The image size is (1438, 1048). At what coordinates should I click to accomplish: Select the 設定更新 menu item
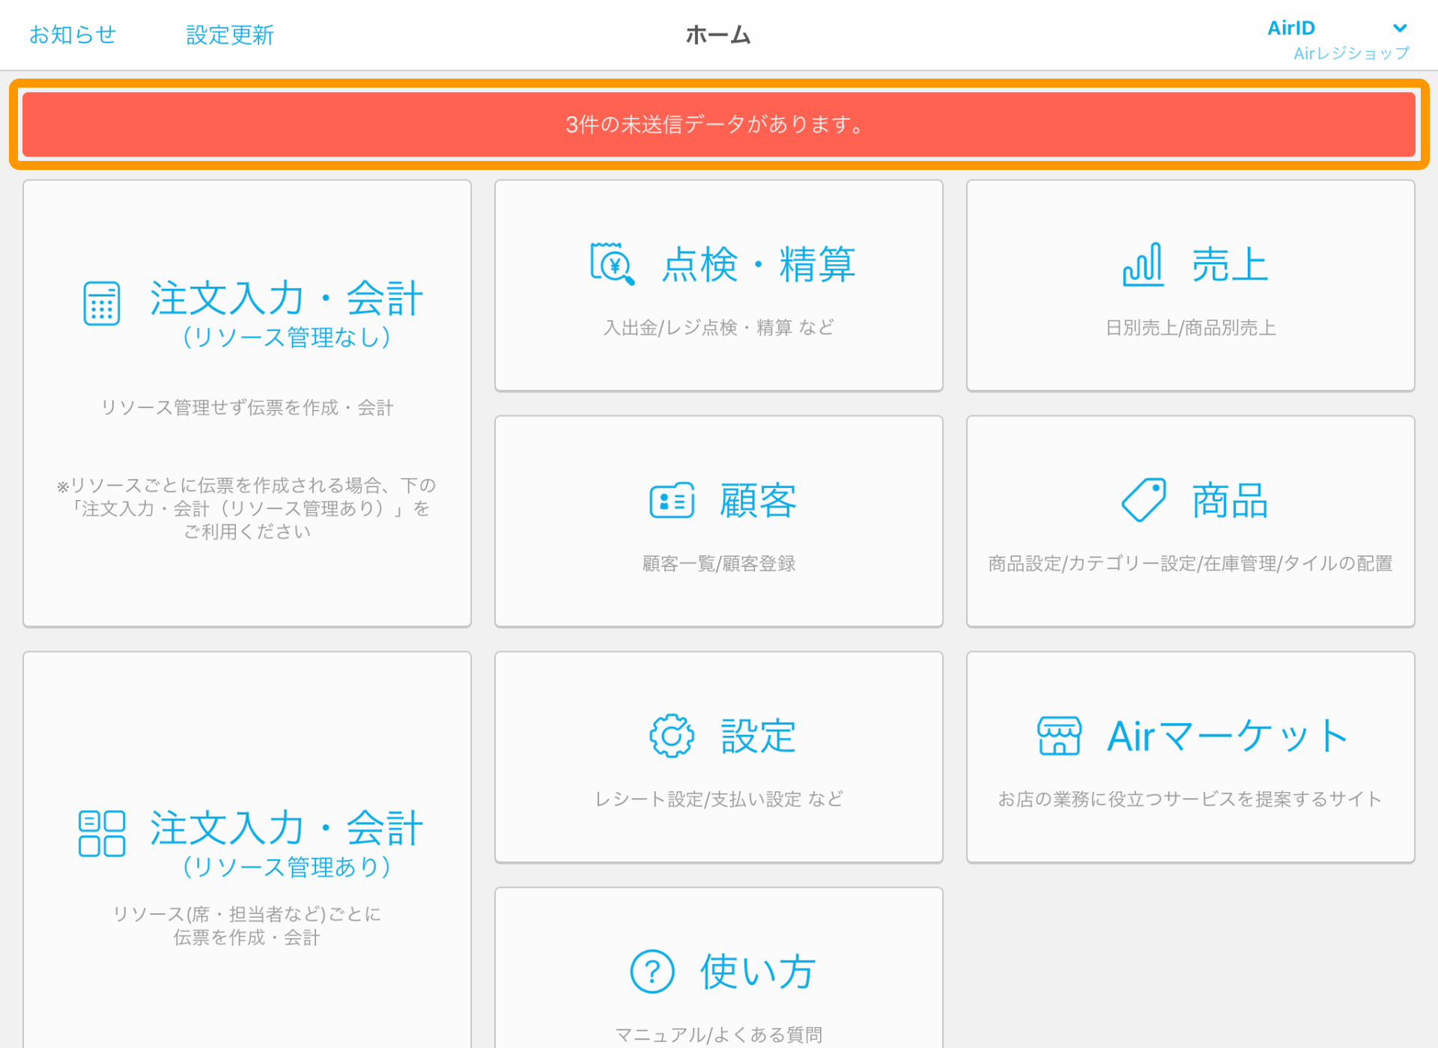pos(229,34)
